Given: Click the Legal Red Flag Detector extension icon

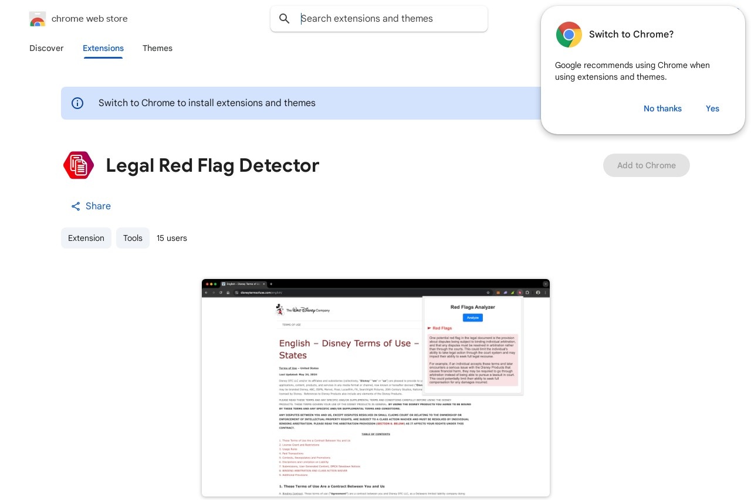Looking at the screenshot, I should click(79, 165).
